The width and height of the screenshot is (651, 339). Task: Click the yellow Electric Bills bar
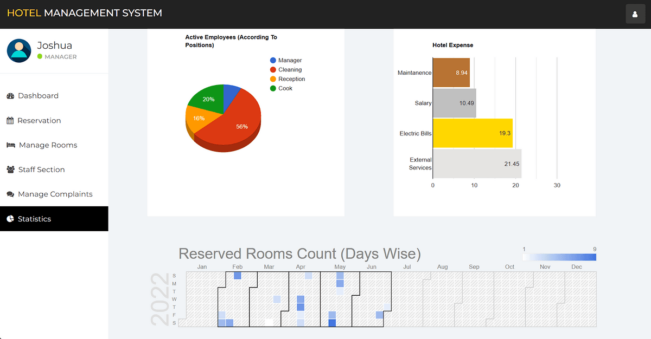[x=472, y=133]
